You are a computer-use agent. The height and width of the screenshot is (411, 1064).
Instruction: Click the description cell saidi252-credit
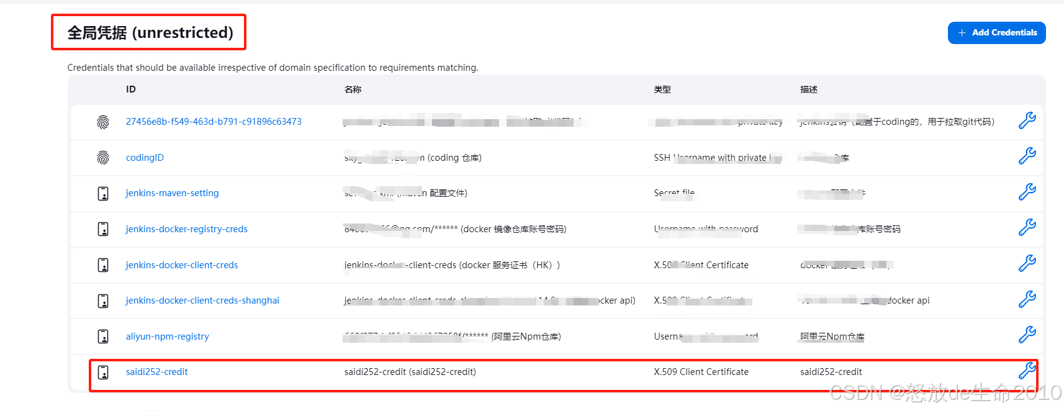(831, 372)
